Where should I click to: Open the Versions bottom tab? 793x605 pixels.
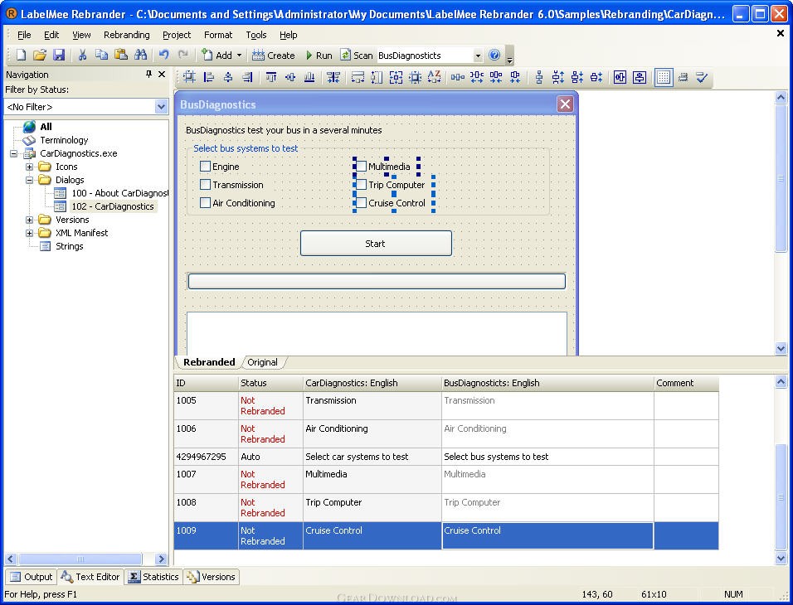point(211,577)
